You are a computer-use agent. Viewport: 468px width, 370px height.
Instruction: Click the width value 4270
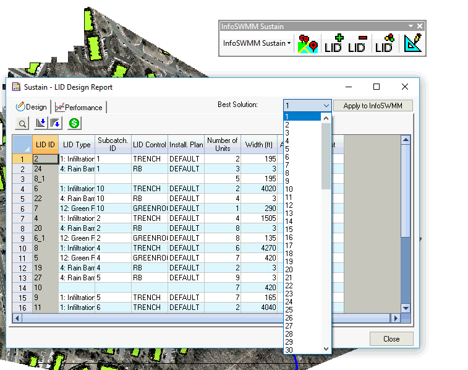(x=259, y=248)
